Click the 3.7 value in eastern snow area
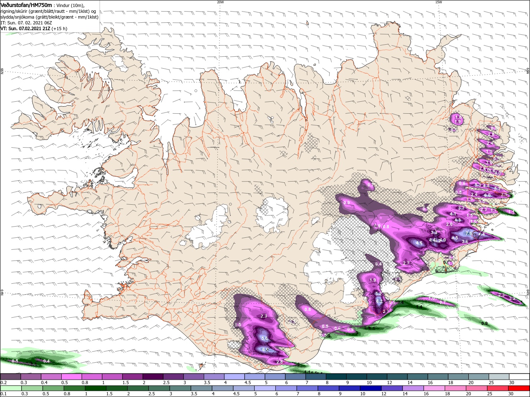The image size is (530, 397). coord(461,208)
